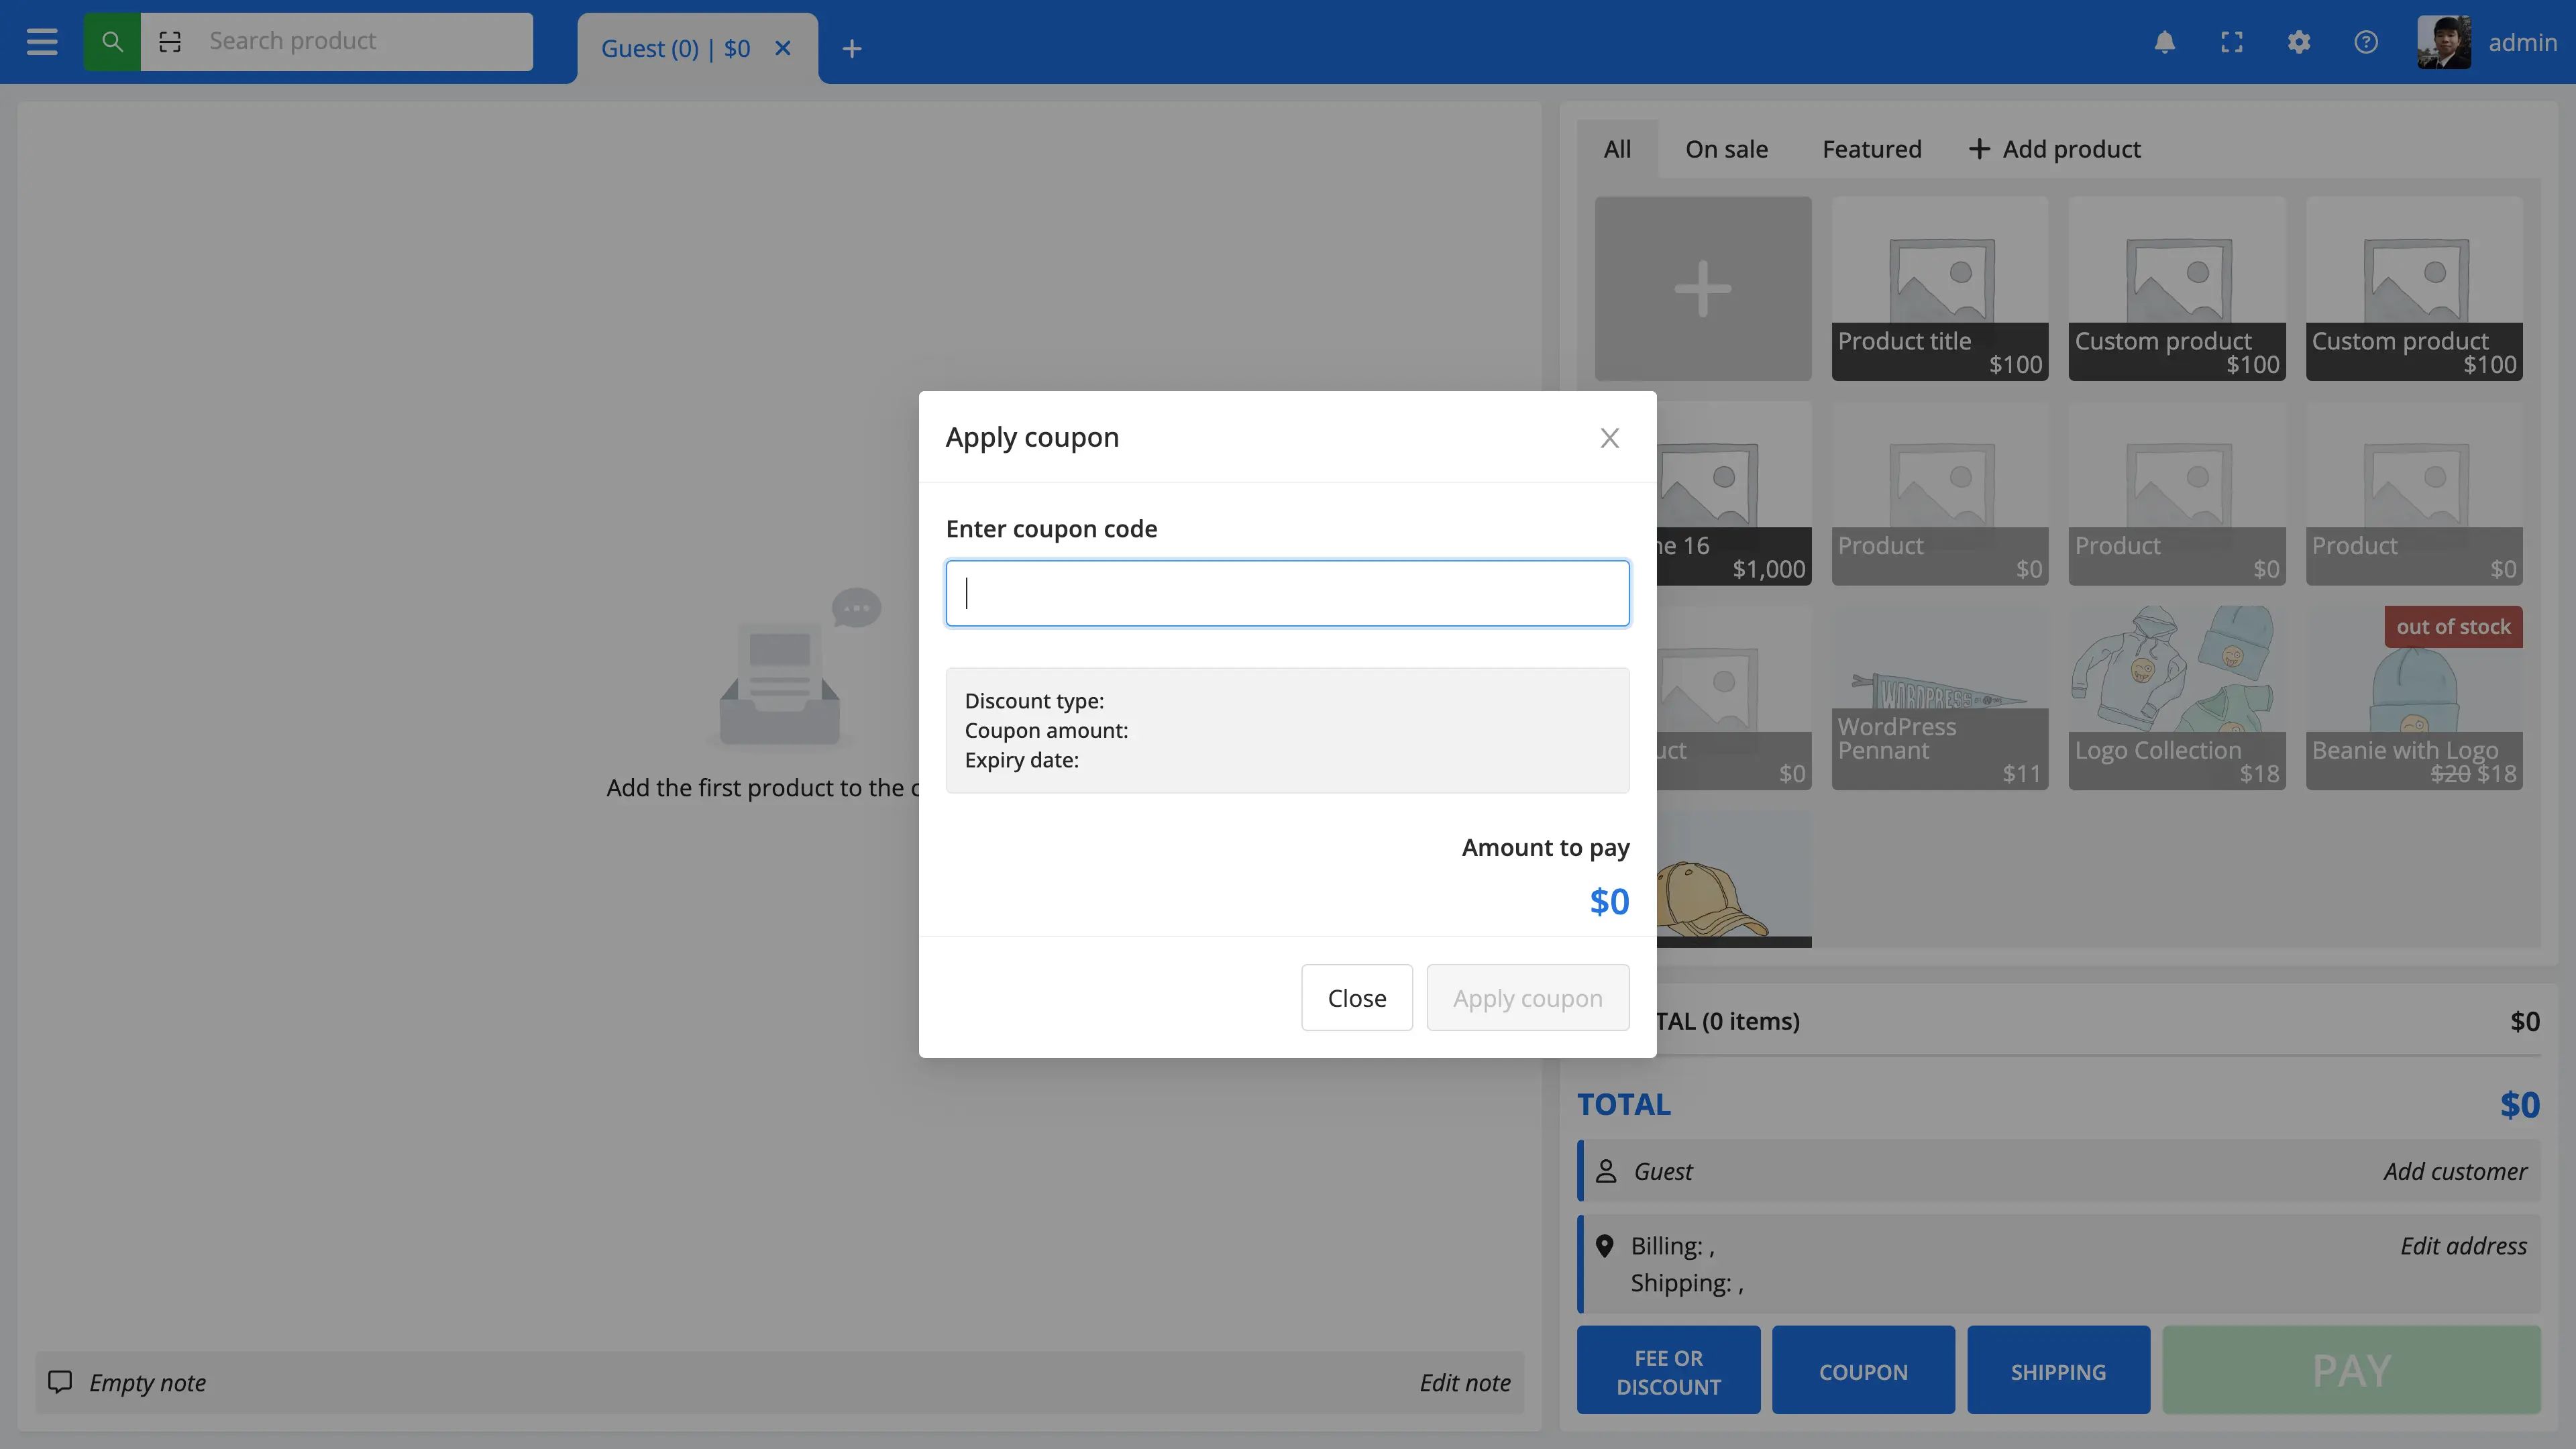Click the large plus add-product tile

click(x=1702, y=288)
